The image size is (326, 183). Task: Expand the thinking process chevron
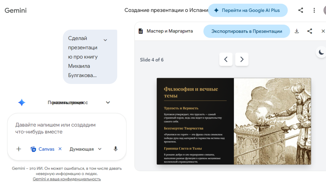(x=108, y=102)
